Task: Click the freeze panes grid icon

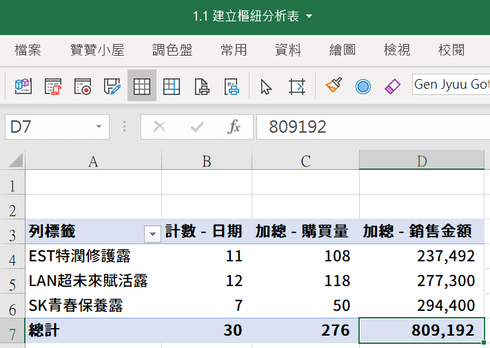Action: (x=171, y=86)
